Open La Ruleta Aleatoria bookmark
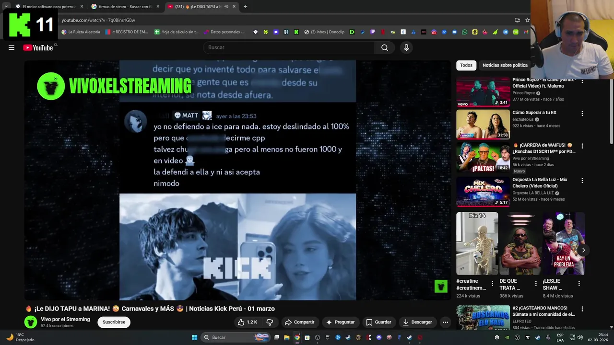This screenshot has height=345, width=614. point(81,32)
